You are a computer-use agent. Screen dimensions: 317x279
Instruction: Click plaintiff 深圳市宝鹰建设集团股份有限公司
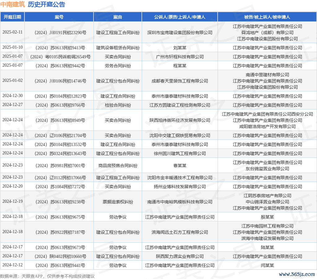click(x=180, y=33)
